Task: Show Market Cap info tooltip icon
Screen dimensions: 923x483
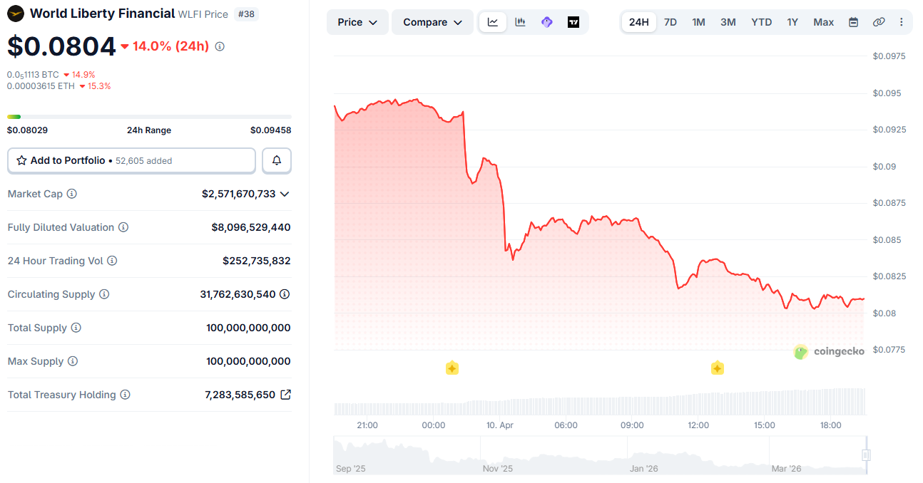Action: tap(72, 194)
